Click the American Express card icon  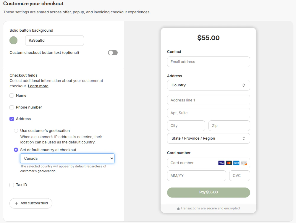pos(236,163)
